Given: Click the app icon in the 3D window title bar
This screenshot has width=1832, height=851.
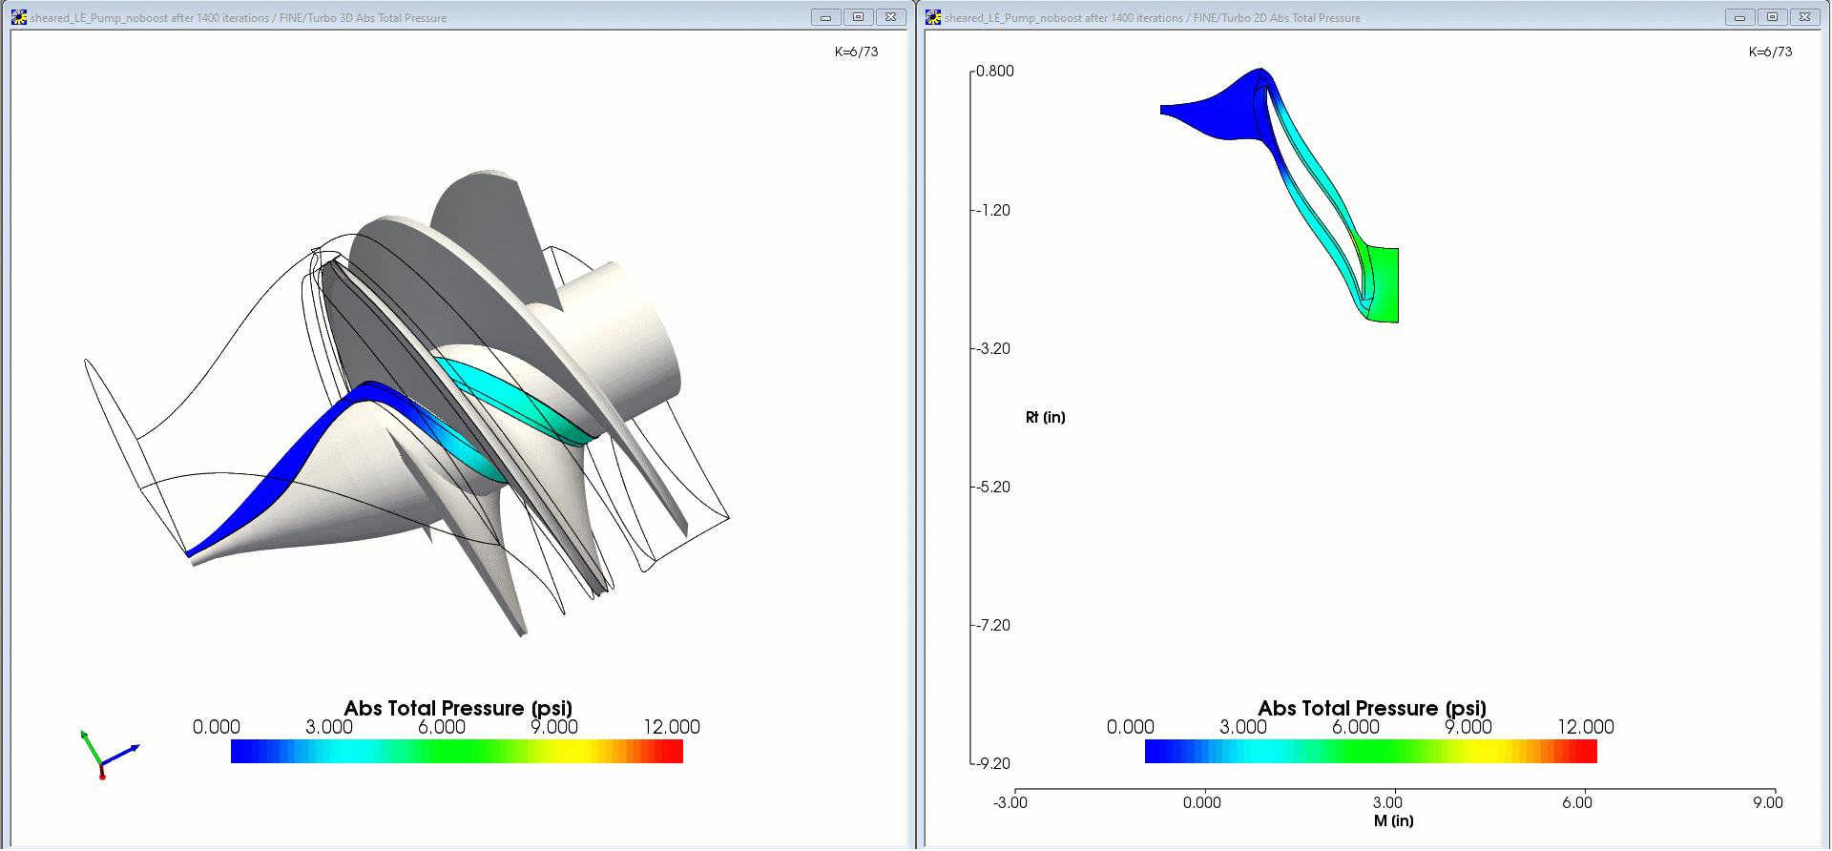Looking at the screenshot, I should pos(18,17).
